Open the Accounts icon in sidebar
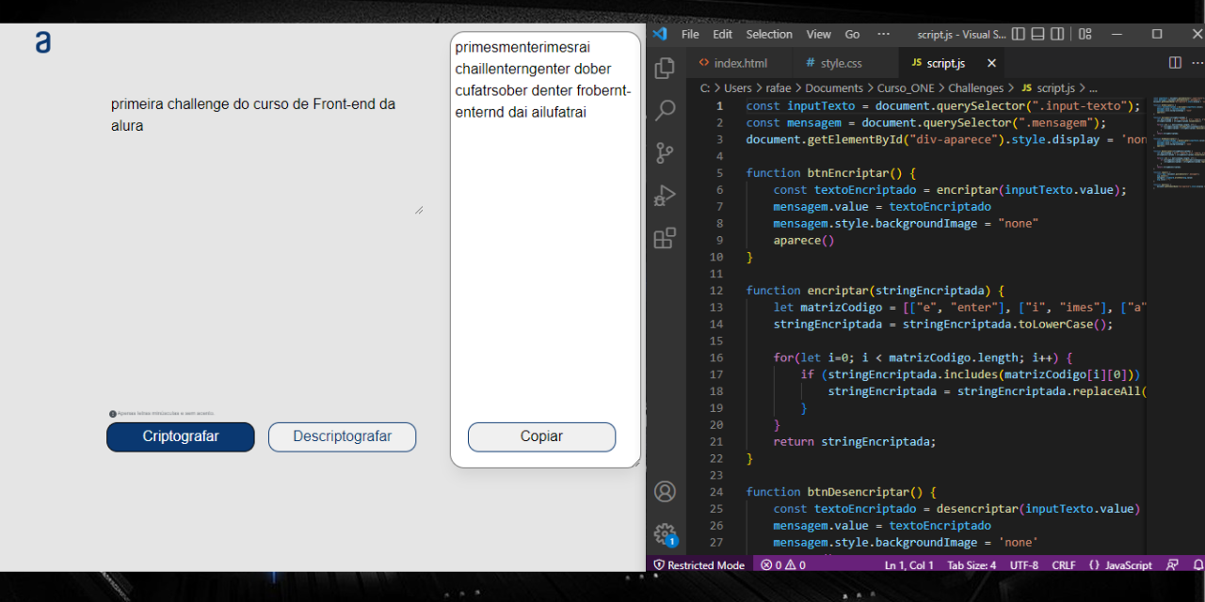Image resolution: width=1205 pixels, height=602 pixels. (665, 491)
